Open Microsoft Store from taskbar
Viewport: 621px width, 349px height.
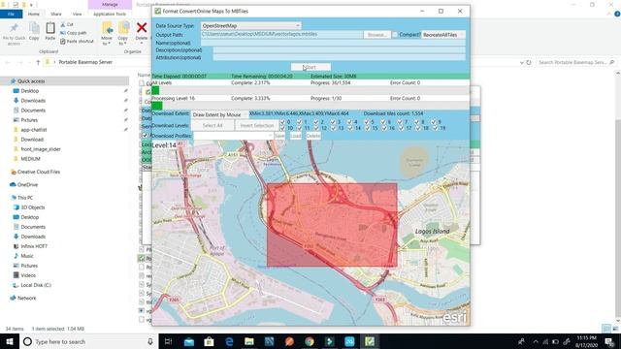209,341
